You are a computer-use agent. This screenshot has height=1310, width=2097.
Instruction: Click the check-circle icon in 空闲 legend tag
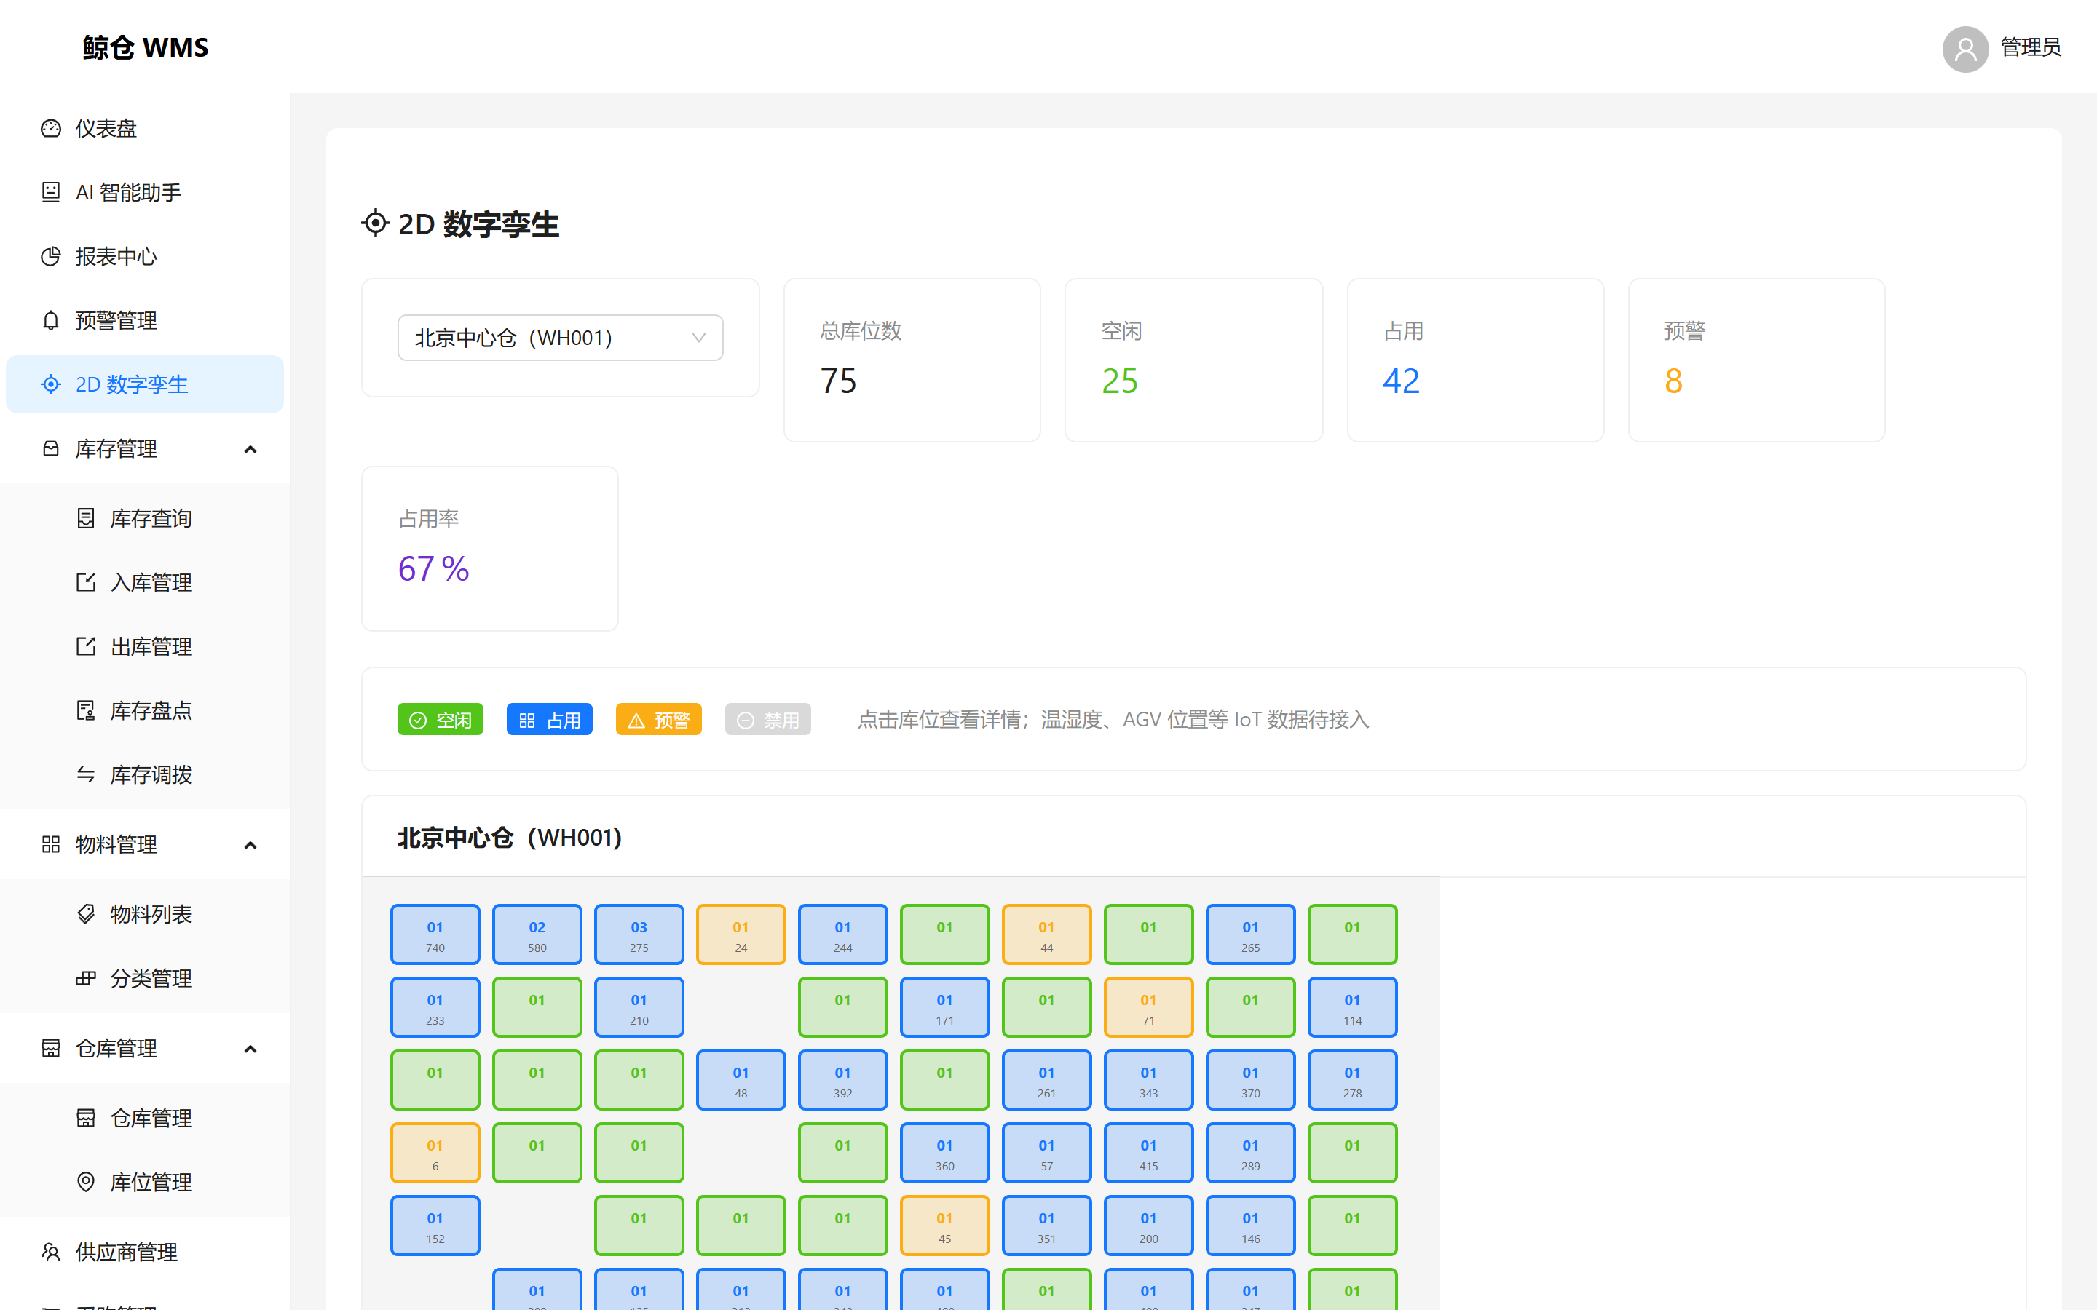click(418, 720)
